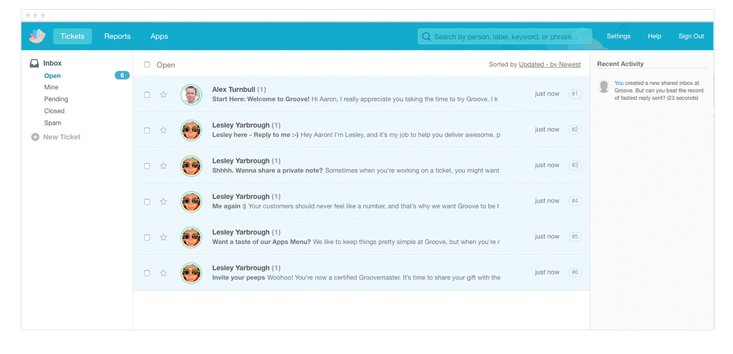The image size is (733, 354).
Task: Check the 'Want a taste of our Apps' ticket
Action: point(147,237)
